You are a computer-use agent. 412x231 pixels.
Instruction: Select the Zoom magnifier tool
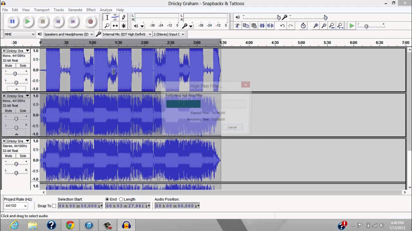coord(107,26)
